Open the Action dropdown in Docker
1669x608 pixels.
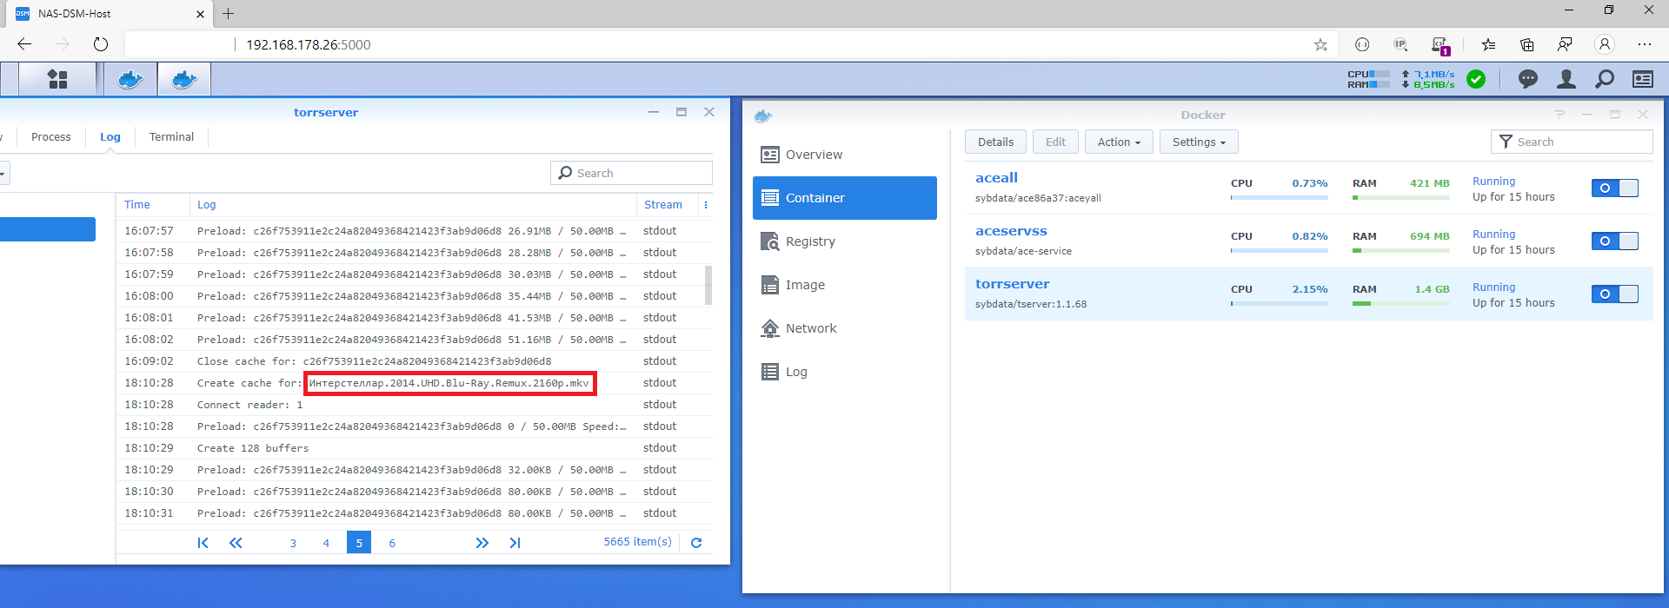pyautogui.click(x=1119, y=142)
